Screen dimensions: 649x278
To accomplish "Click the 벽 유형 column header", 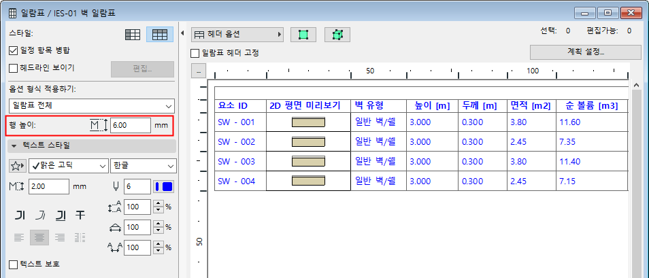I will 378,105.
